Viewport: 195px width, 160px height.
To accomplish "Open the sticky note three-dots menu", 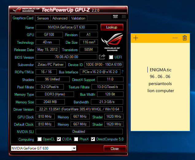I will pos(175,38).
